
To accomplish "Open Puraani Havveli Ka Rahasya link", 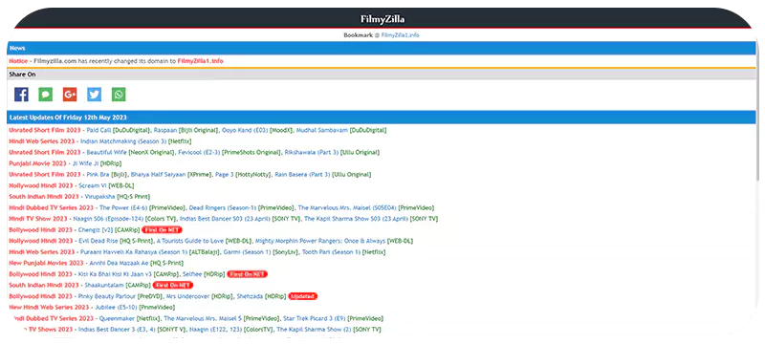I will coord(133,252).
